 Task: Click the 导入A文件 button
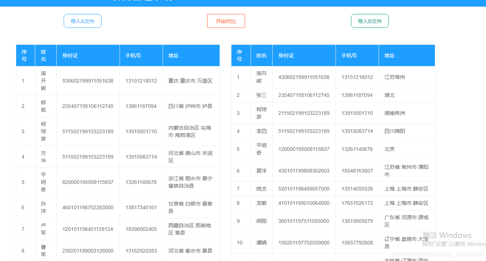coord(82,21)
